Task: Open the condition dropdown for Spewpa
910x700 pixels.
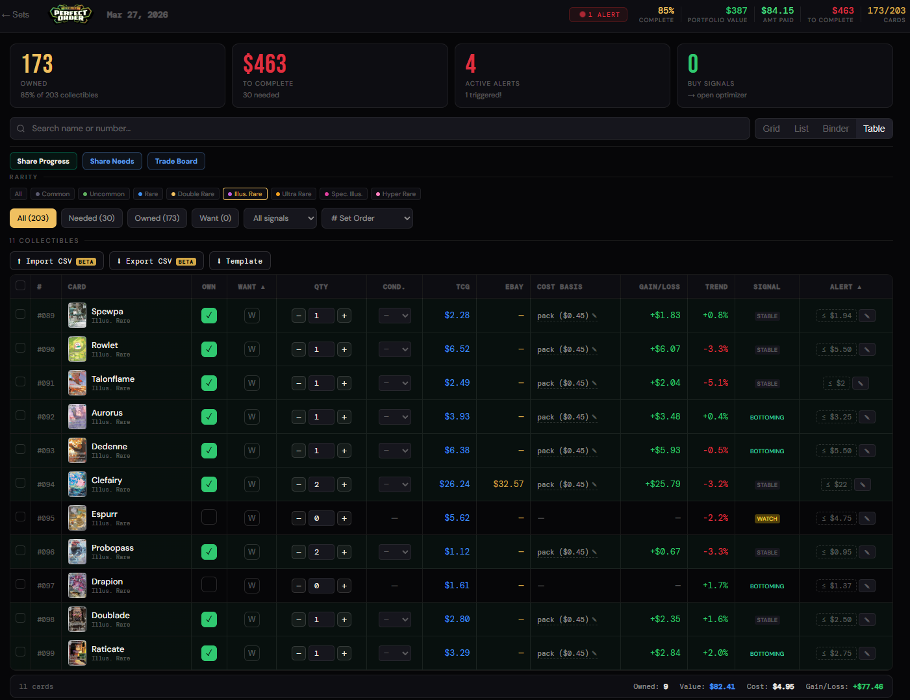Action: [395, 316]
